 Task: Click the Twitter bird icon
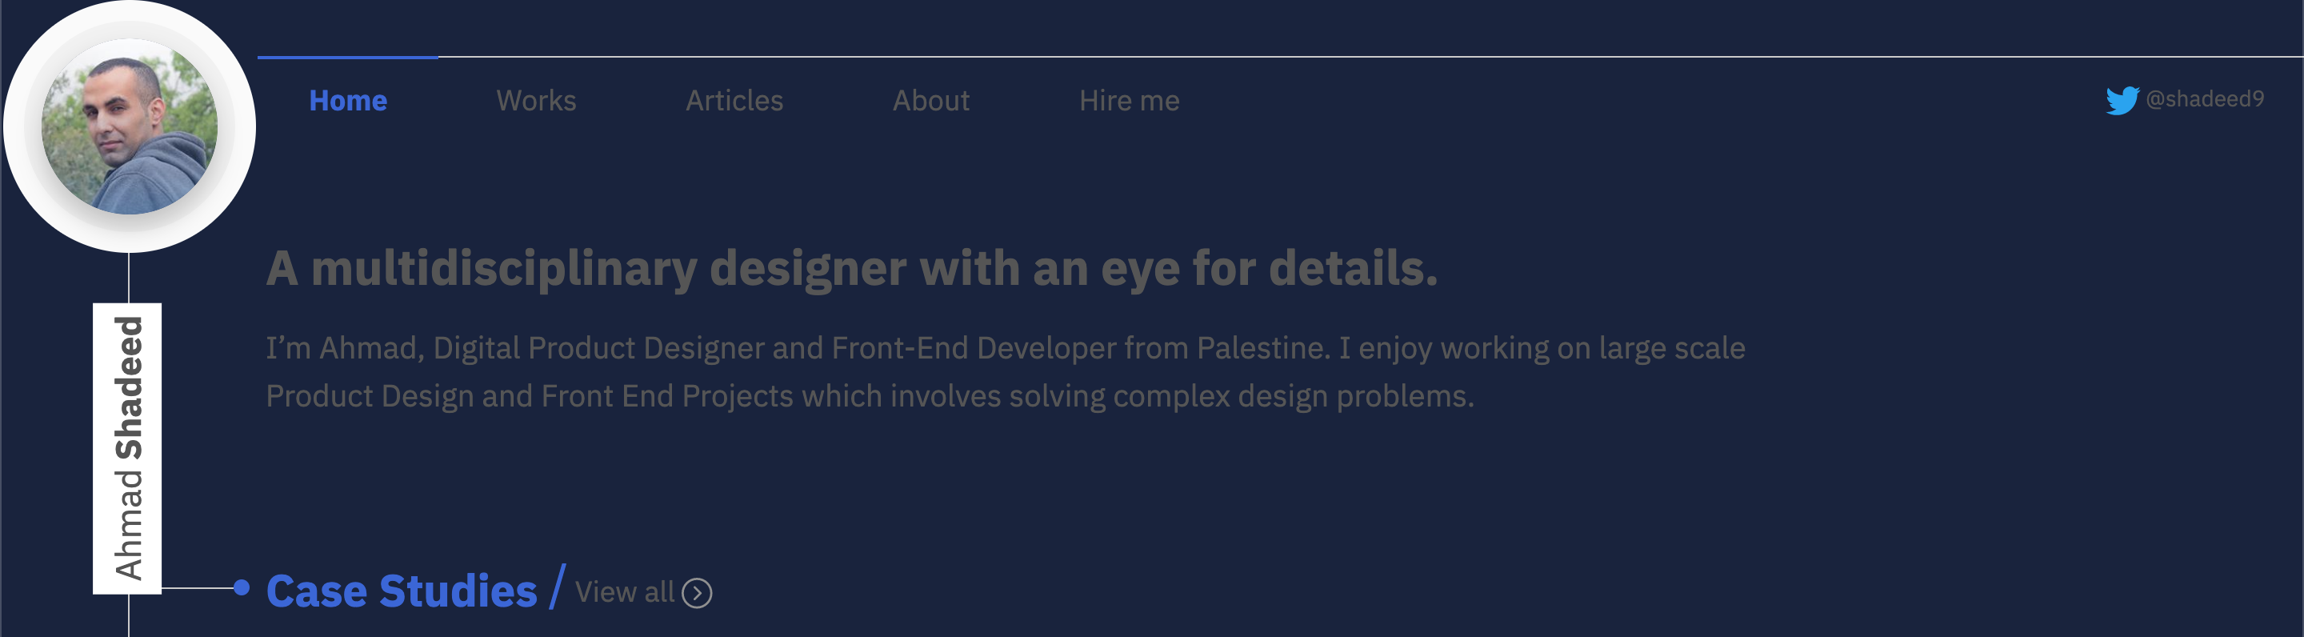point(2121,100)
